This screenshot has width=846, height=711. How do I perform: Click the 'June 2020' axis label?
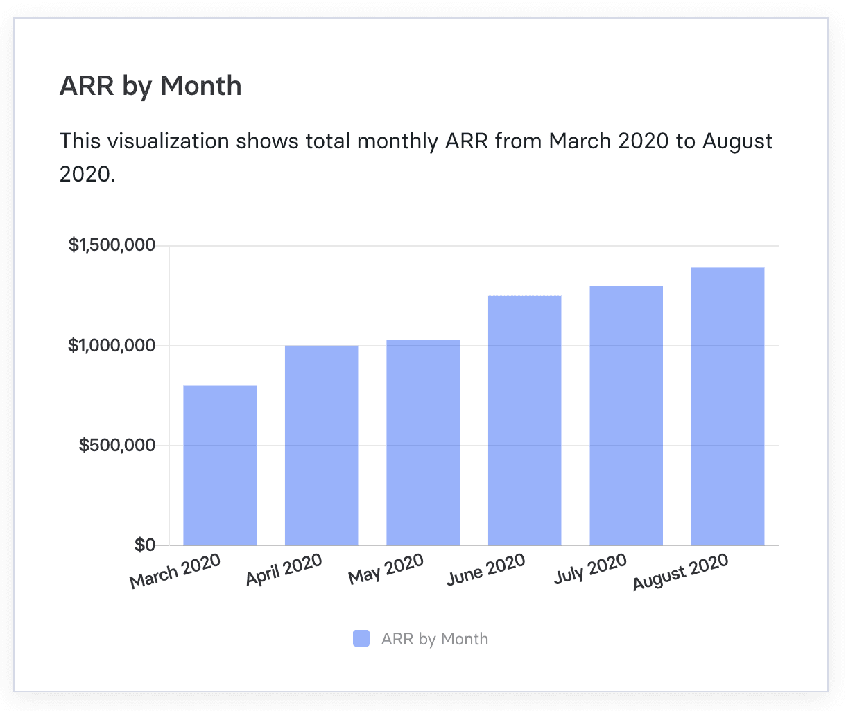click(x=486, y=570)
